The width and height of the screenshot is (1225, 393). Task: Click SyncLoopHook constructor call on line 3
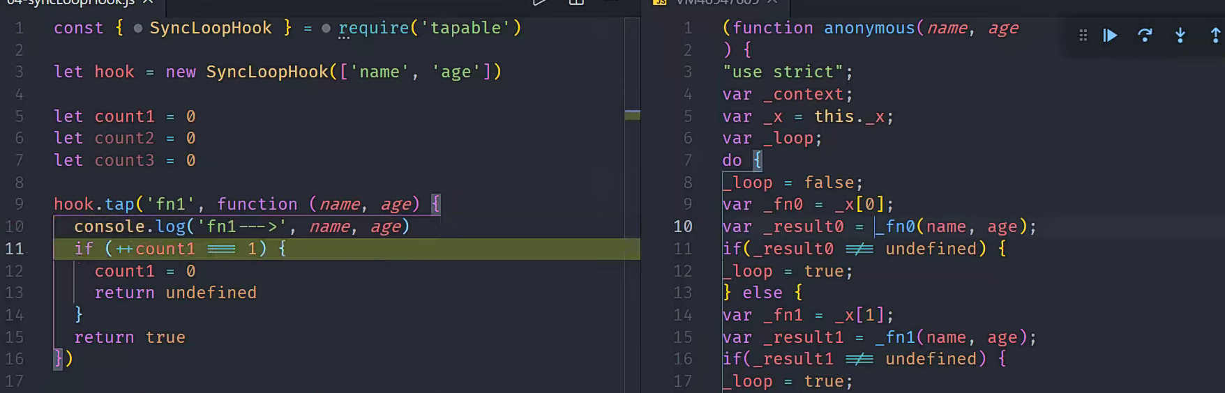pos(266,72)
